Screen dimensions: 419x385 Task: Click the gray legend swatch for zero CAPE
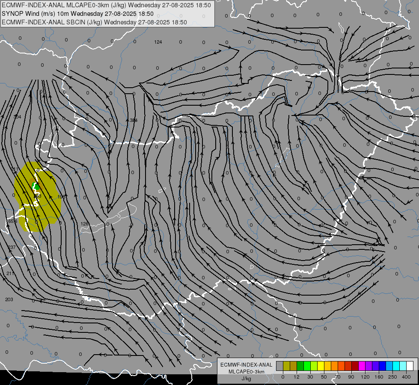coord(280,366)
